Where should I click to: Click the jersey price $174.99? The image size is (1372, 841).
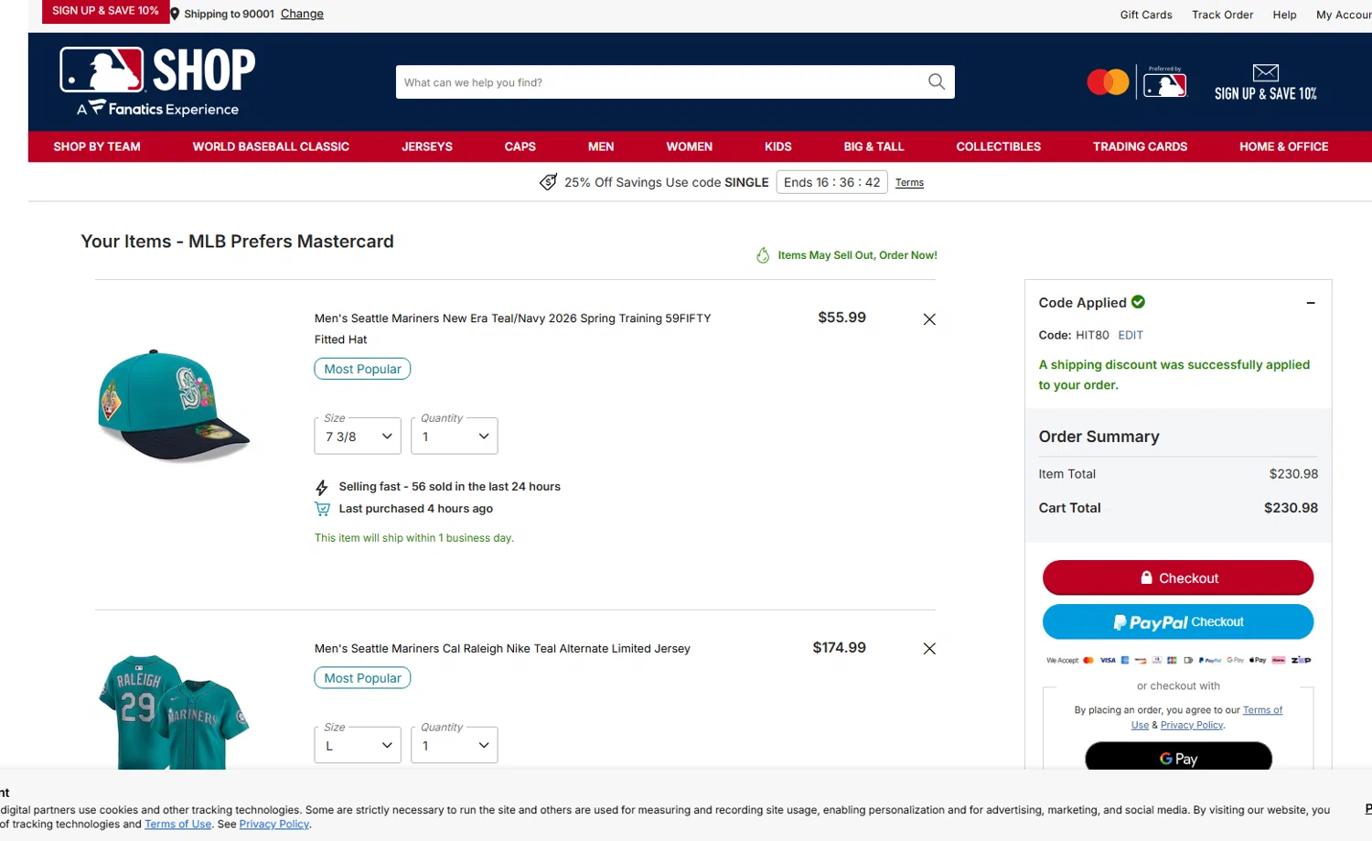[839, 648]
